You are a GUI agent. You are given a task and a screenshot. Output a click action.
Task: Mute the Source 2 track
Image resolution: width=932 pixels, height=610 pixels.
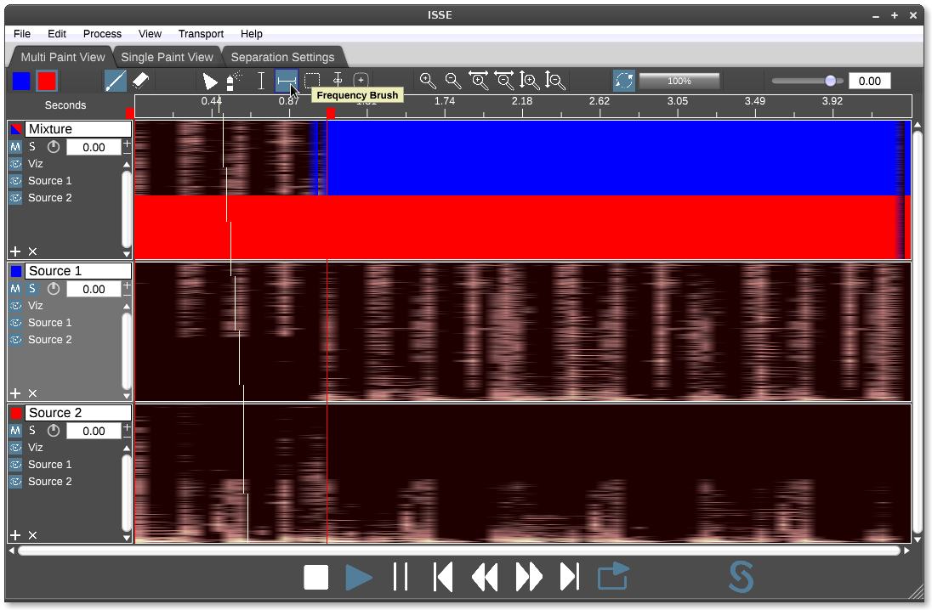coord(15,431)
